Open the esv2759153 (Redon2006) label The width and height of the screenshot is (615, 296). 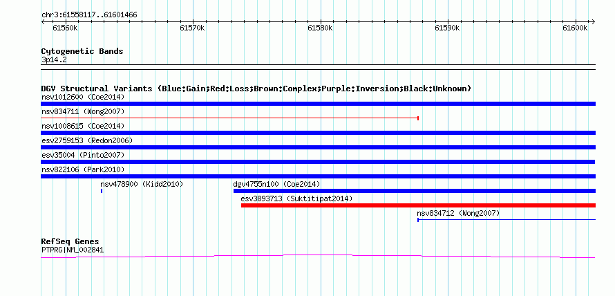click(87, 140)
